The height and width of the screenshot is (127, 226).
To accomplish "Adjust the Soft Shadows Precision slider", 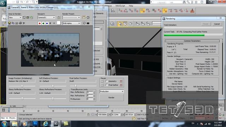I will 53,86.
